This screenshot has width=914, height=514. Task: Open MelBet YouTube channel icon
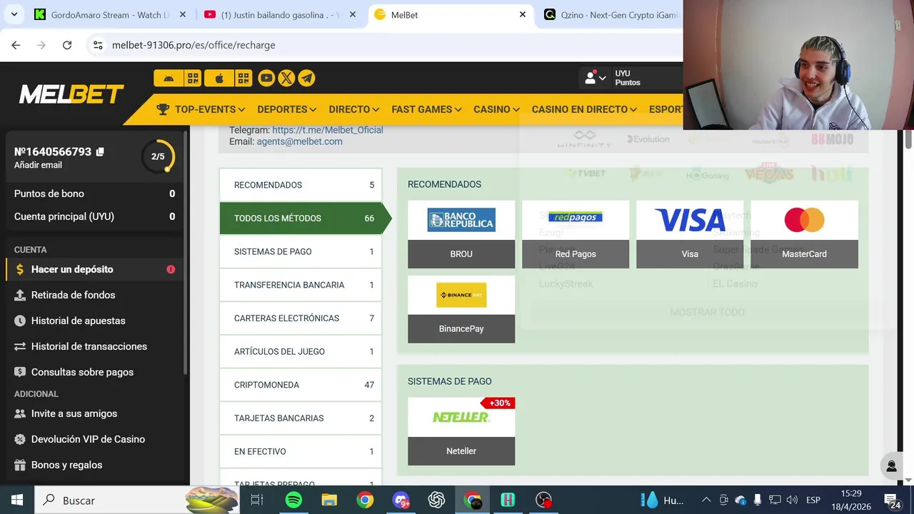[x=266, y=78]
